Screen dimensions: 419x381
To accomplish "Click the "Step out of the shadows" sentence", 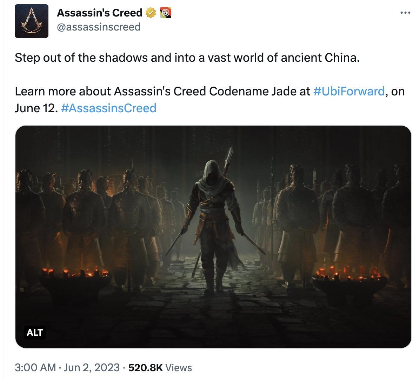I will tap(187, 58).
